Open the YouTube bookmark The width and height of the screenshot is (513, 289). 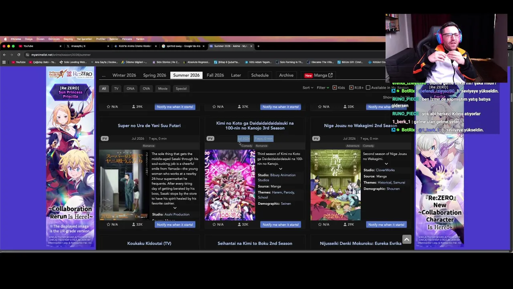tap(18, 62)
